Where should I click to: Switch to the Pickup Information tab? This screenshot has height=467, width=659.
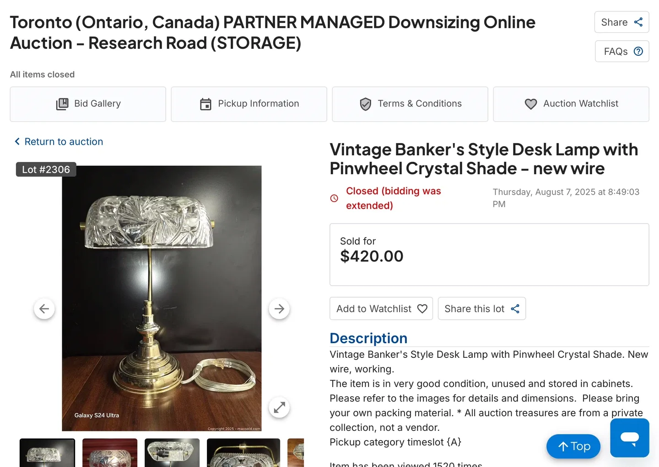(x=248, y=104)
